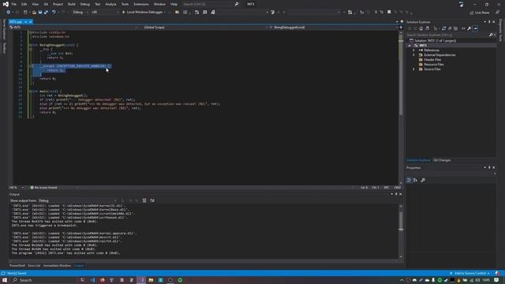Click the Solution Explorer Sync with Active Document icon

(x=443, y=28)
